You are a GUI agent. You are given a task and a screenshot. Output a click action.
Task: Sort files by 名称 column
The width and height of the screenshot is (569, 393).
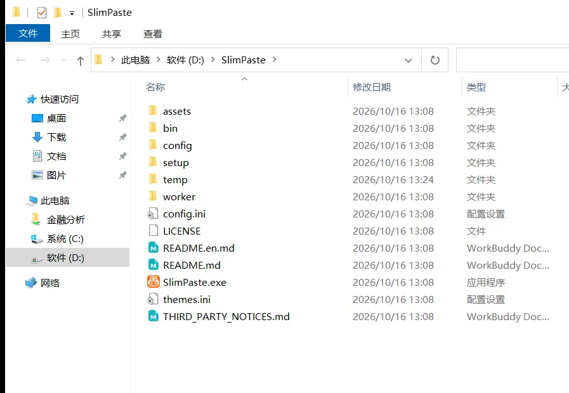click(155, 87)
